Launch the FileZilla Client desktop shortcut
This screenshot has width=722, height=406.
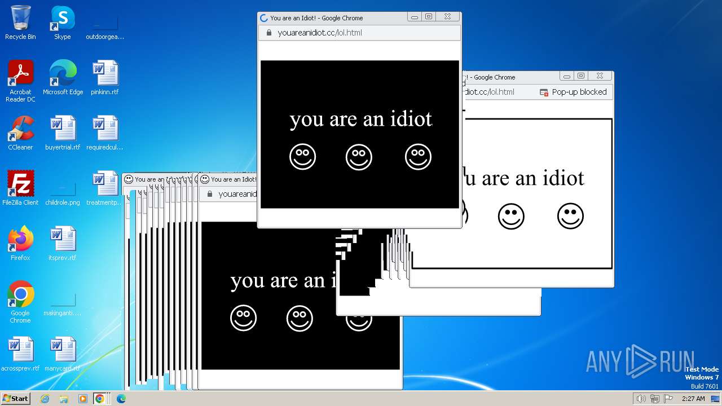pyautogui.click(x=20, y=188)
